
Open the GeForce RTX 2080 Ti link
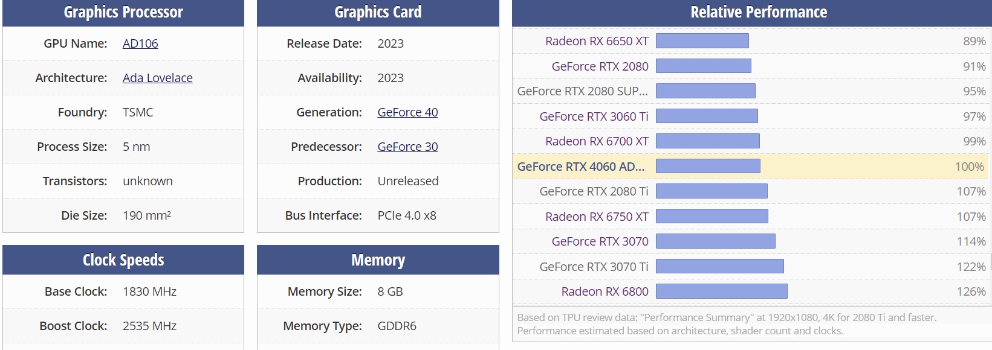point(594,191)
